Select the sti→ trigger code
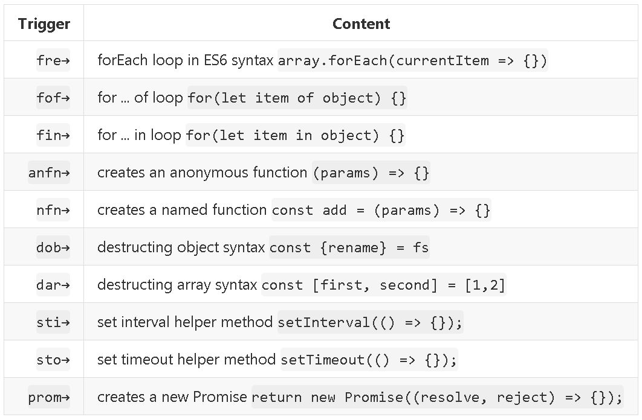Screen dimensions: 642x420 point(53,322)
